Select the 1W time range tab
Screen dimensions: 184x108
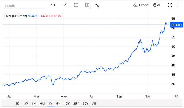(26, 103)
